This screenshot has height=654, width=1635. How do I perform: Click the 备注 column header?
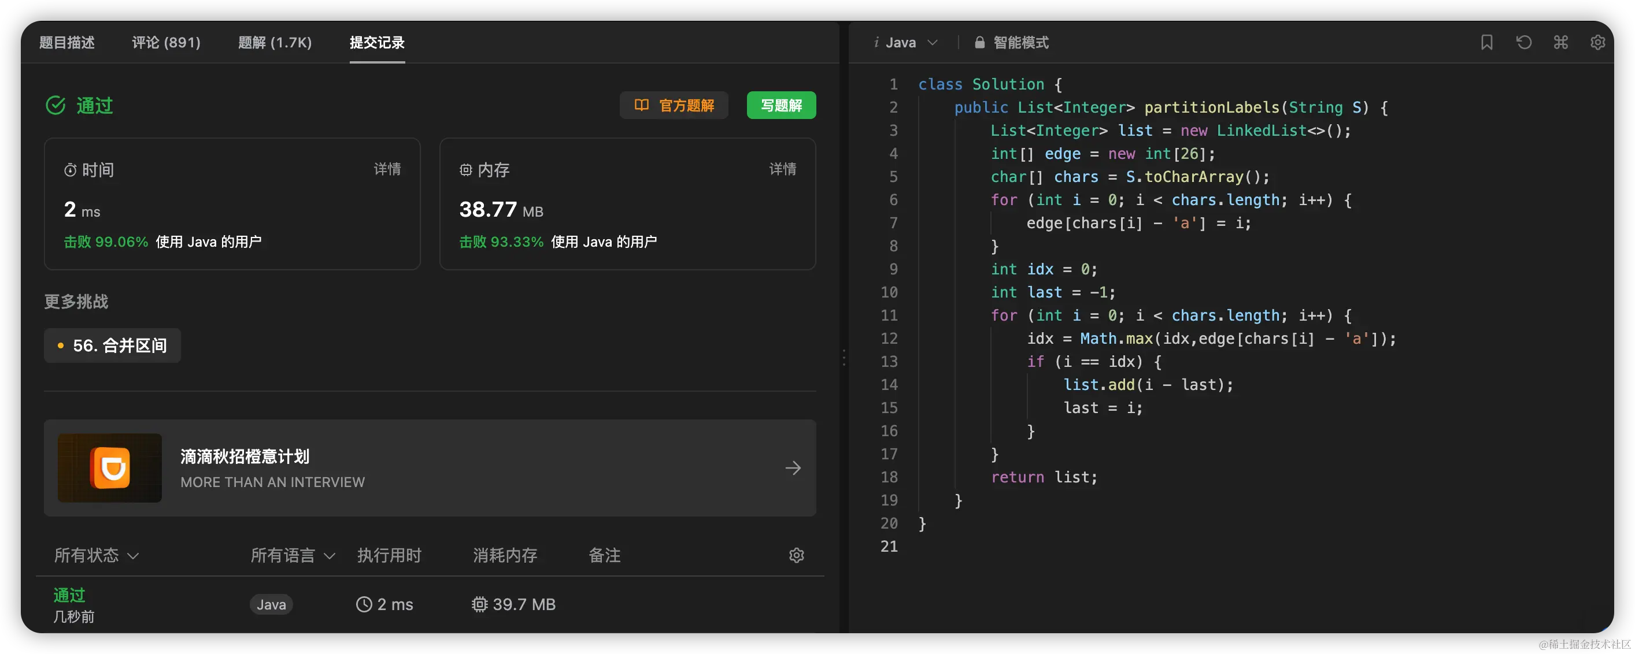[x=604, y=556]
